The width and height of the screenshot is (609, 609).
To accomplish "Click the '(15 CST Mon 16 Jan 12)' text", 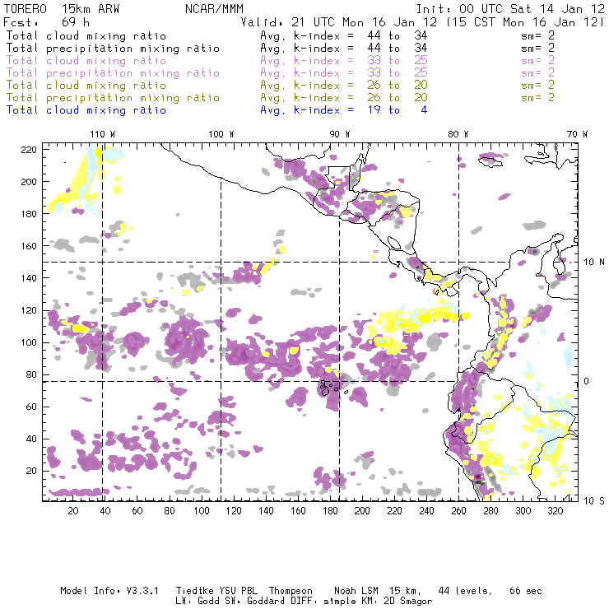I will (525, 22).
